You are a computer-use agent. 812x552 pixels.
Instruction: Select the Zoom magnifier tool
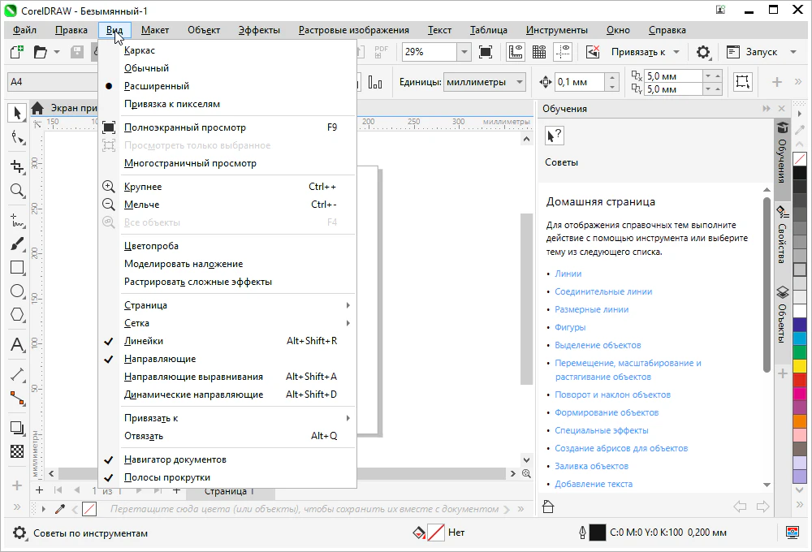click(16, 191)
